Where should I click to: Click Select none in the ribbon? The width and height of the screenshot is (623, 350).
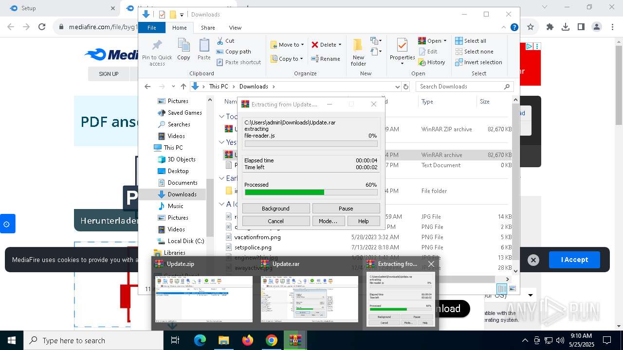pos(475,52)
